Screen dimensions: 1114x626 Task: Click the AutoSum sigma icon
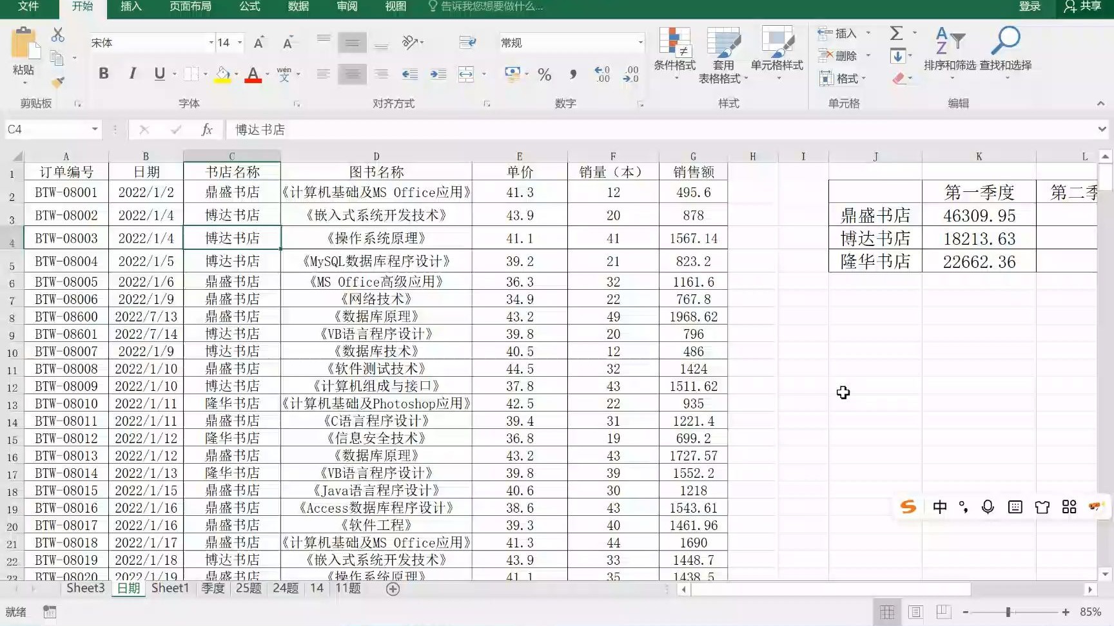(896, 33)
